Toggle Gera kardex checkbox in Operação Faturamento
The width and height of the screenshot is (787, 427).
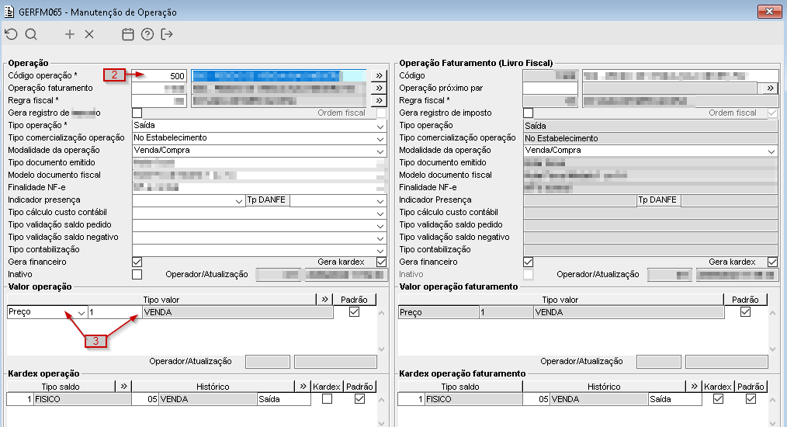[772, 262]
